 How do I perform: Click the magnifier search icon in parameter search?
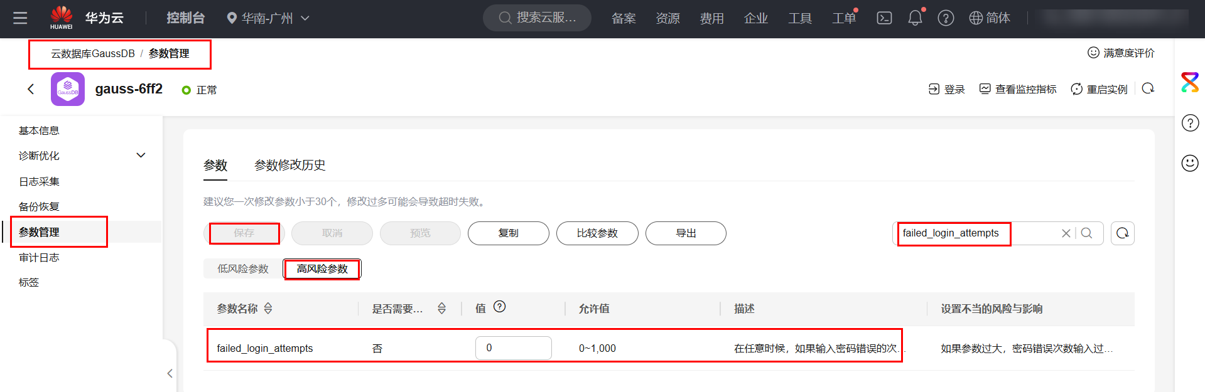click(1086, 233)
